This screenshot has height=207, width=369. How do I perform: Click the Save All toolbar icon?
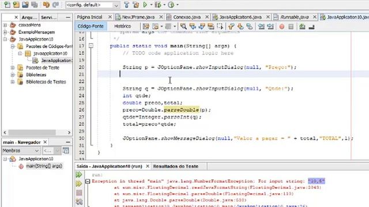(x=35, y=5)
